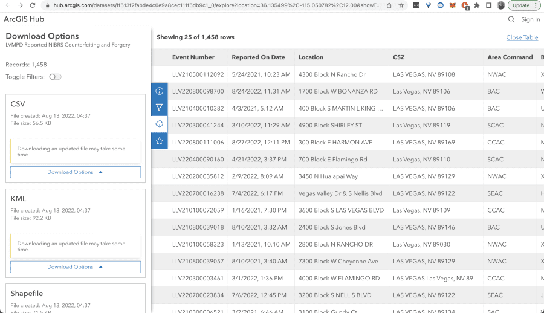Click the Shapefile format heading
The image size is (544, 313).
click(27, 293)
